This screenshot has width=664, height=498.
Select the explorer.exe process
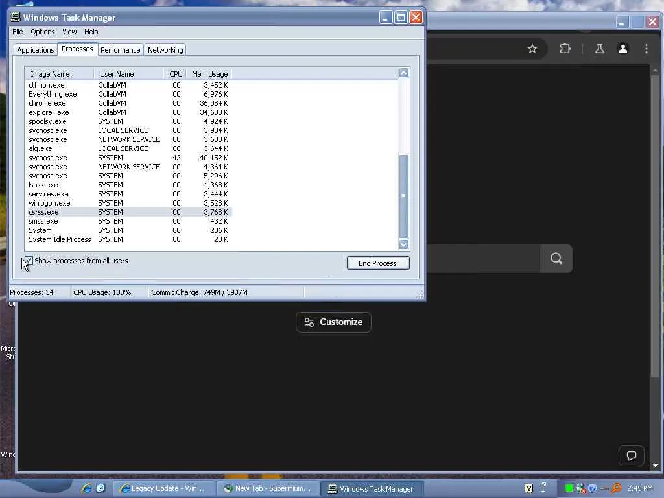click(x=128, y=112)
